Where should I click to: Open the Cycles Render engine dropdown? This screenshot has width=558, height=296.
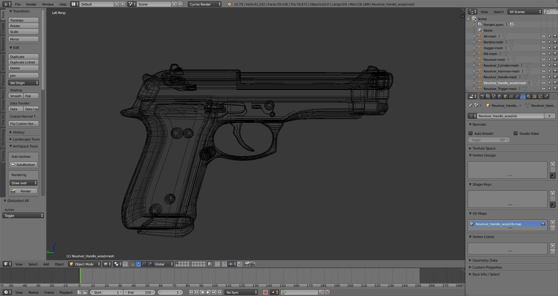point(205,4)
